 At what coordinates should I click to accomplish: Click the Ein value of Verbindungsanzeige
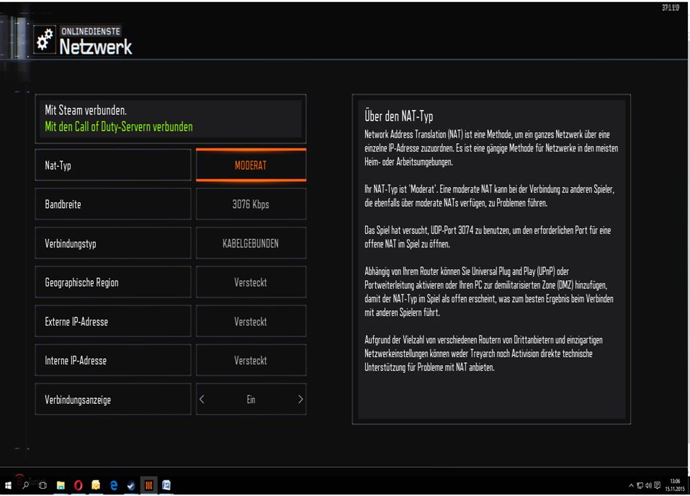click(251, 400)
